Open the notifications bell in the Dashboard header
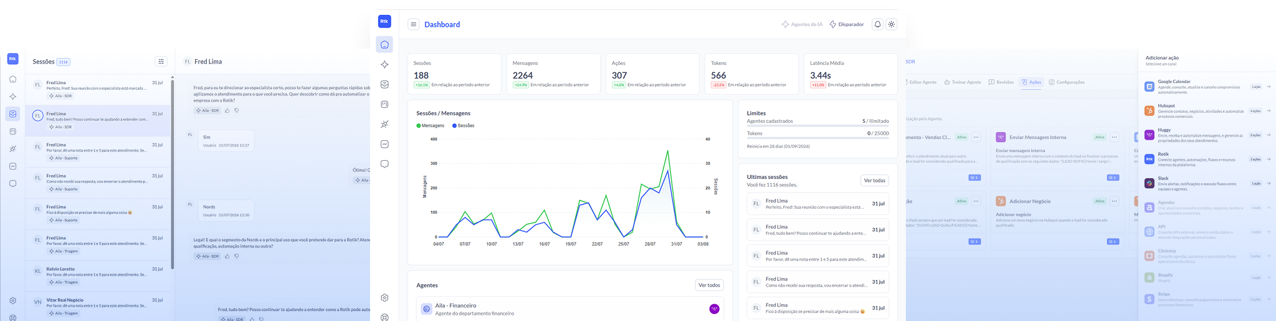This screenshot has height=321, width=1276. [877, 24]
